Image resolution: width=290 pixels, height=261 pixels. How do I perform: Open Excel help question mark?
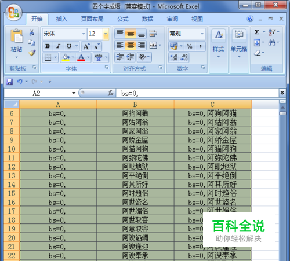click(250, 19)
